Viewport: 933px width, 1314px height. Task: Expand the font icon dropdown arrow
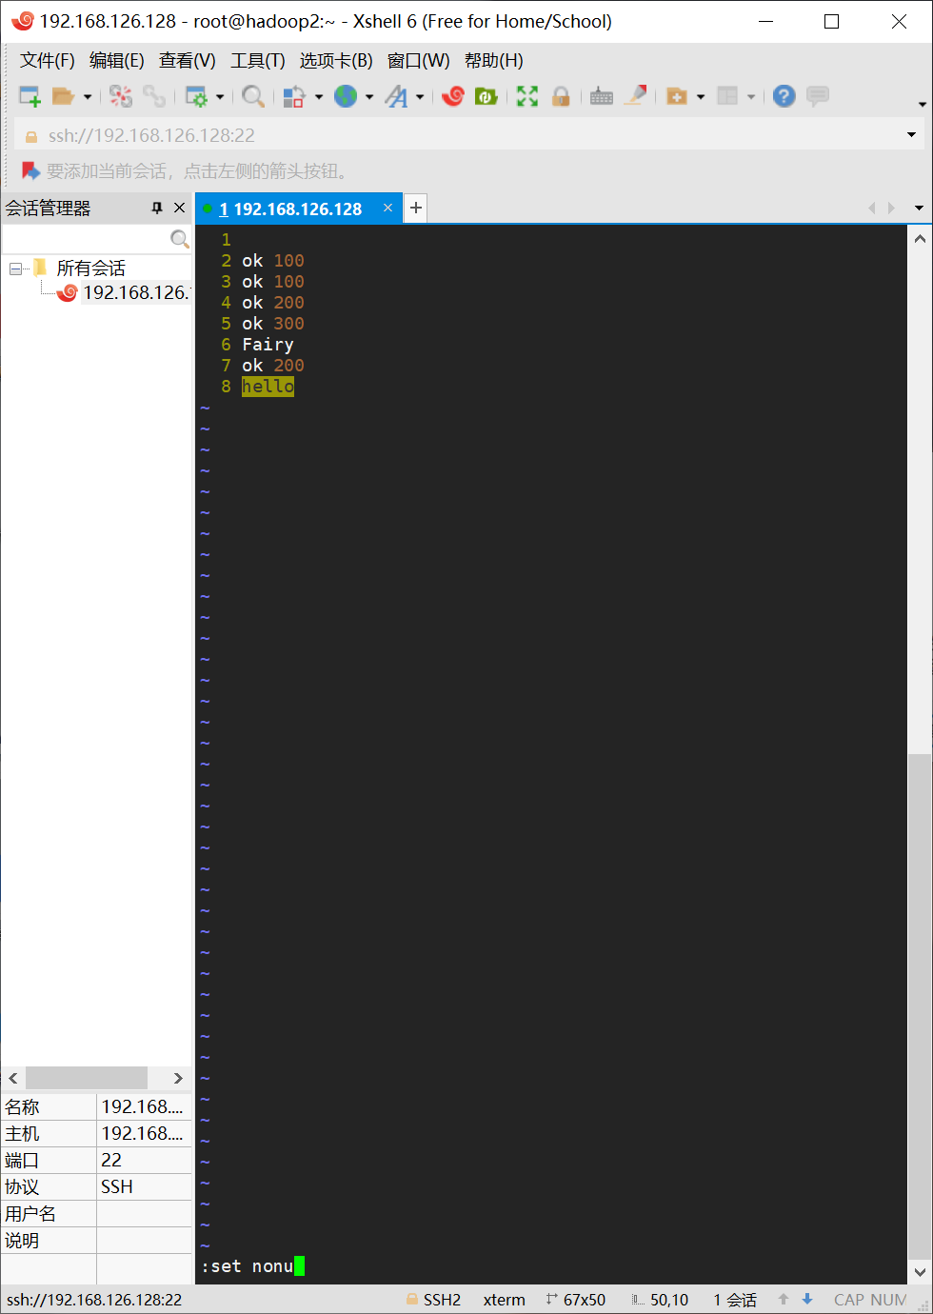(420, 96)
